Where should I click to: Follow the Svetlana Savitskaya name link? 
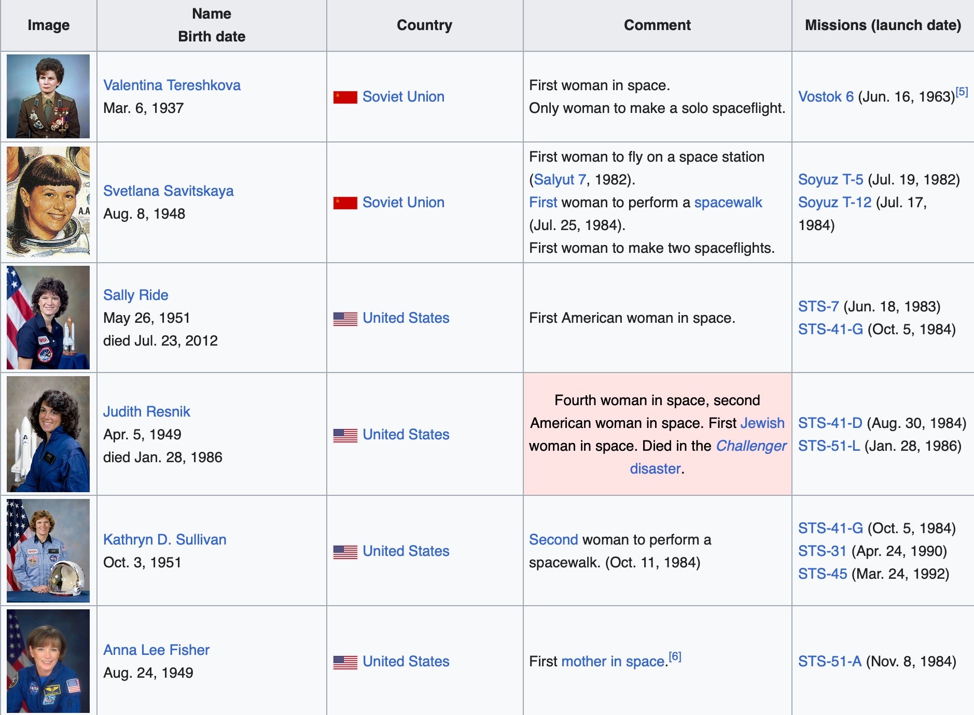[168, 191]
